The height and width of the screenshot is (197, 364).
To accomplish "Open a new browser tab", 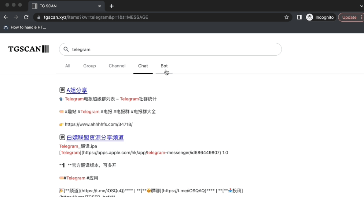I will (112, 6).
